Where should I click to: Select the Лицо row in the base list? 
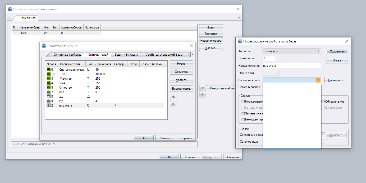click(x=56, y=33)
